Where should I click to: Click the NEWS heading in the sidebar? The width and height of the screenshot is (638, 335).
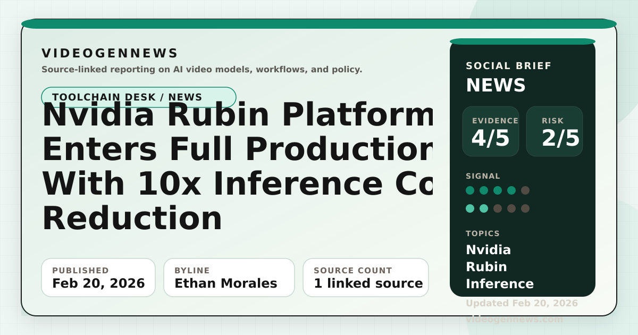point(496,86)
